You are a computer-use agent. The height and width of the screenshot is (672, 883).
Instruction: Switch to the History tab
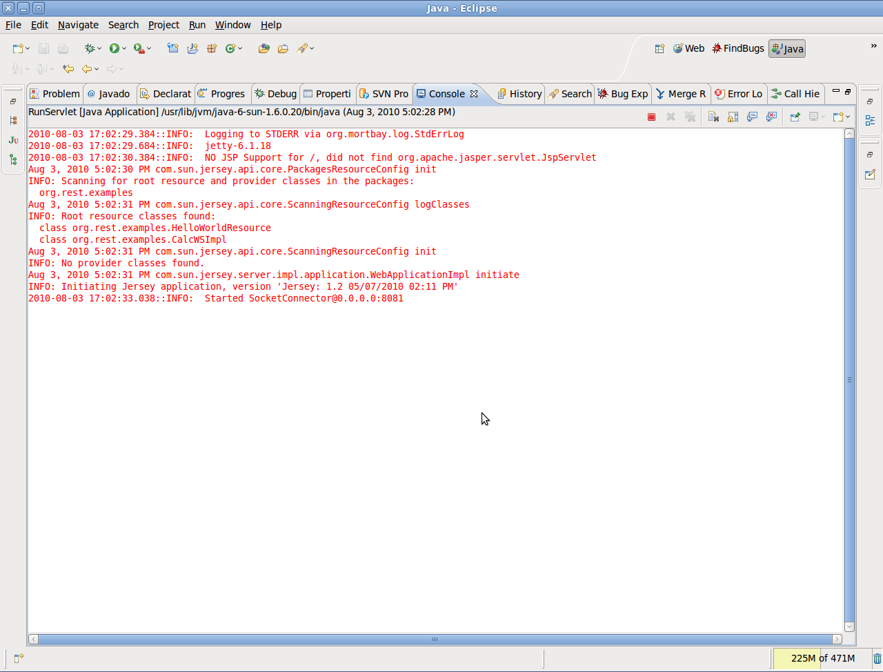click(520, 94)
